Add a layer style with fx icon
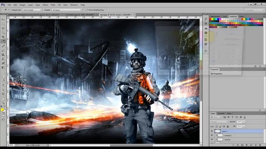 pos(238,145)
